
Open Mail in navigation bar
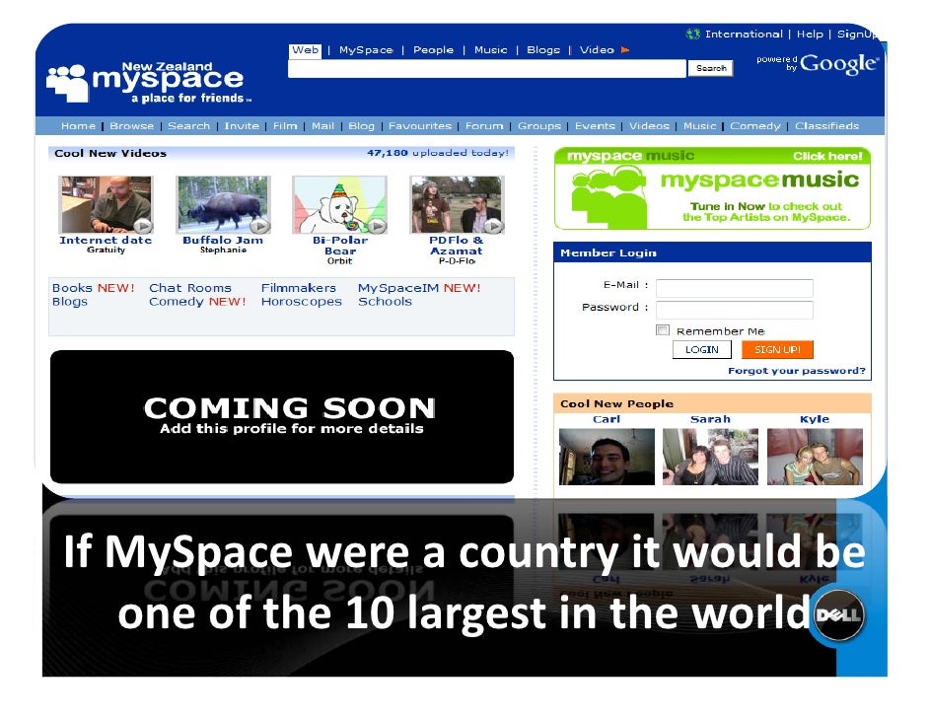(x=322, y=126)
